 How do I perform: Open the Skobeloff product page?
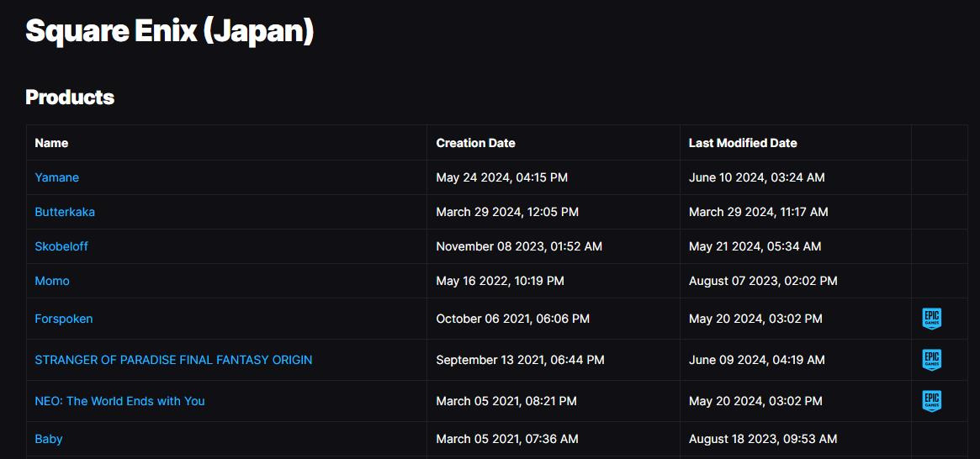click(61, 246)
